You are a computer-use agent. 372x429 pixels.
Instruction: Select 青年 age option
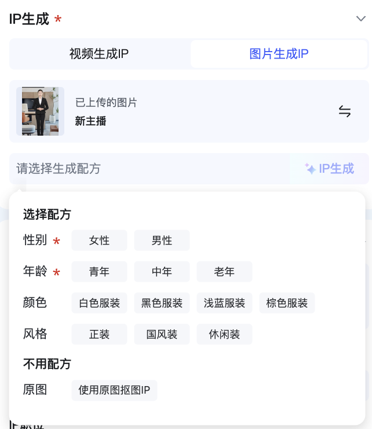click(99, 272)
